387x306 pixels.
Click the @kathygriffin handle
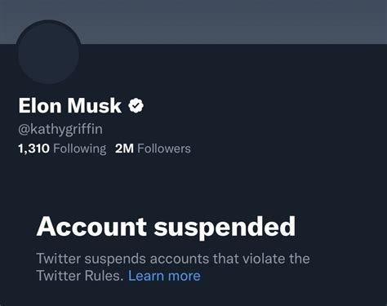(60, 129)
